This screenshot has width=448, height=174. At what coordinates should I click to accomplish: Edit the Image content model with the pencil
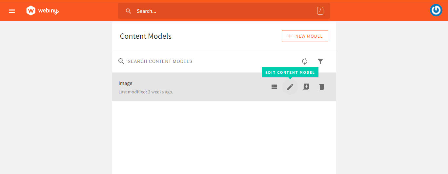(x=290, y=87)
